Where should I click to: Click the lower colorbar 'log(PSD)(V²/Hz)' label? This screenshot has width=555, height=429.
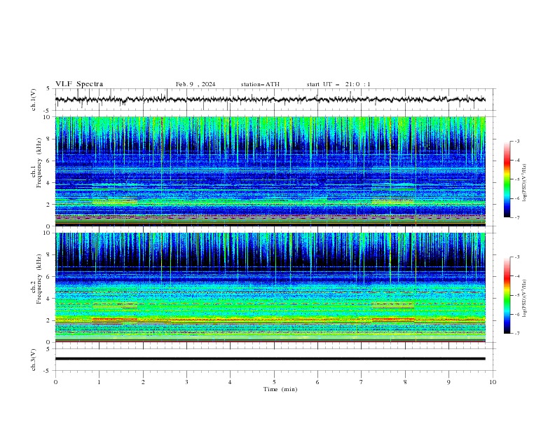[524, 299]
